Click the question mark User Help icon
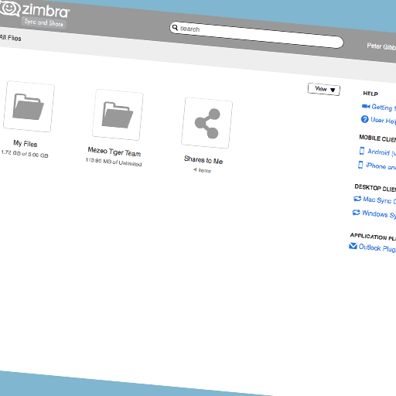Viewport: 396px width, 396px height. pyautogui.click(x=364, y=119)
